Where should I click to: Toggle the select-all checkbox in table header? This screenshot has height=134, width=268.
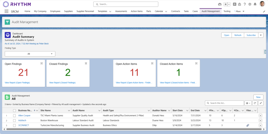point(14,110)
